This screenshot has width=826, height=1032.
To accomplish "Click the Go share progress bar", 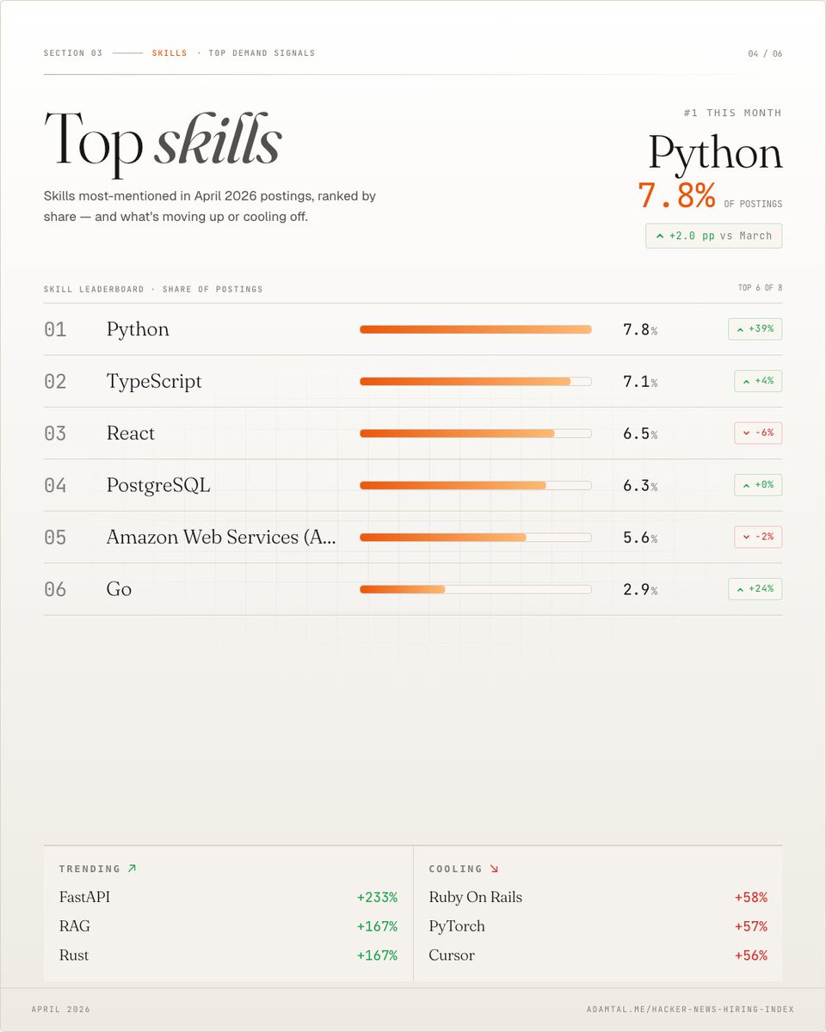I will (476, 589).
